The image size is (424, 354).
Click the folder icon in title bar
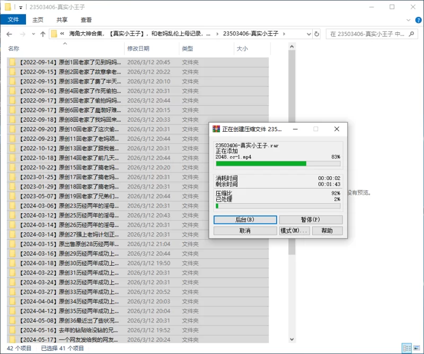[8, 7]
